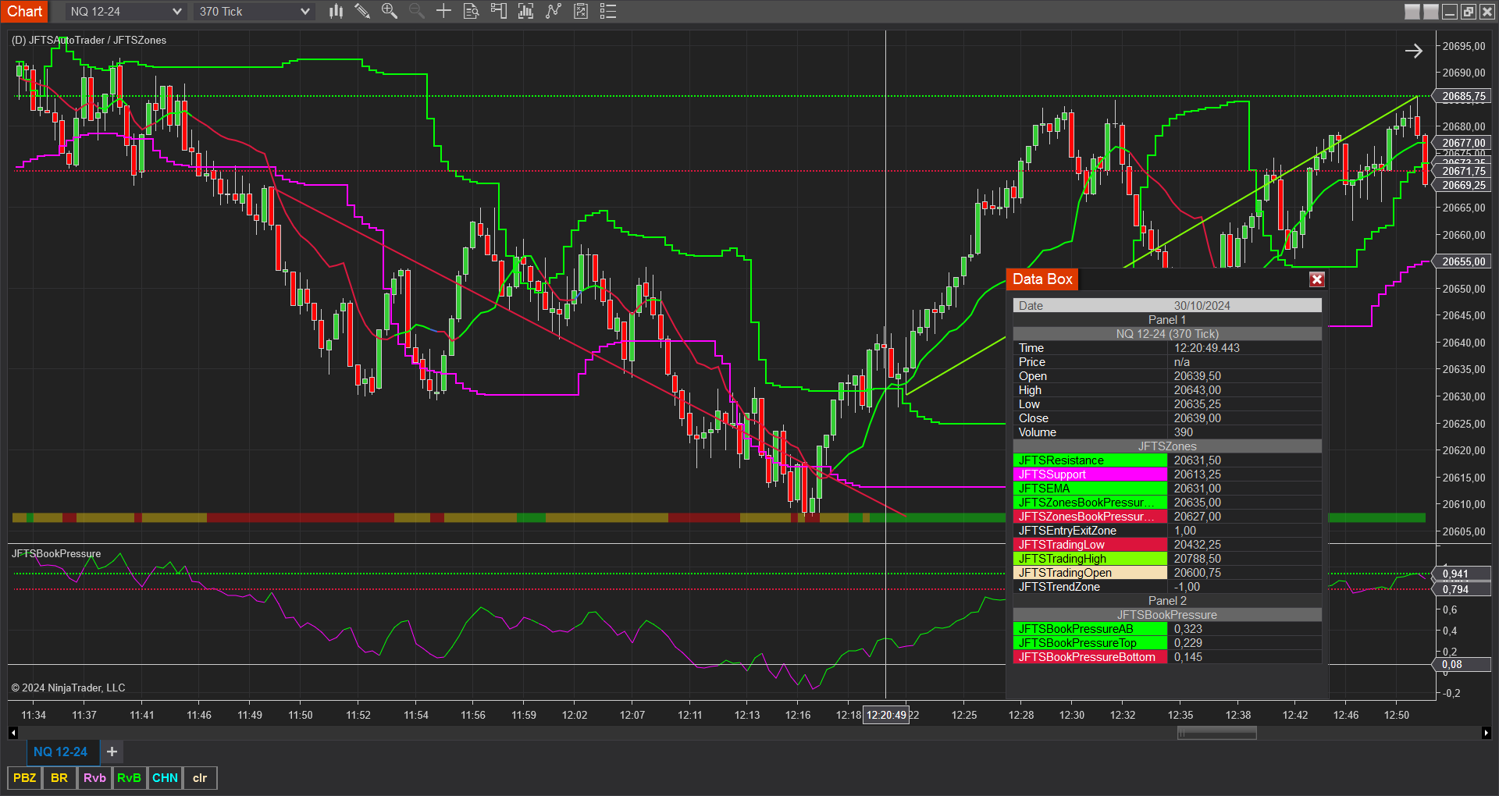
Task: Toggle the PBZ button
Action: point(24,778)
